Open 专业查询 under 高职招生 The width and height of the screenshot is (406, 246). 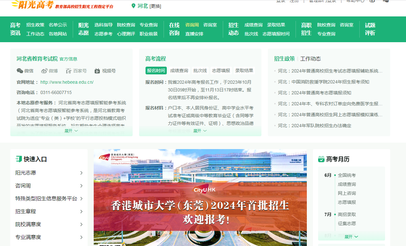[x=326, y=34]
